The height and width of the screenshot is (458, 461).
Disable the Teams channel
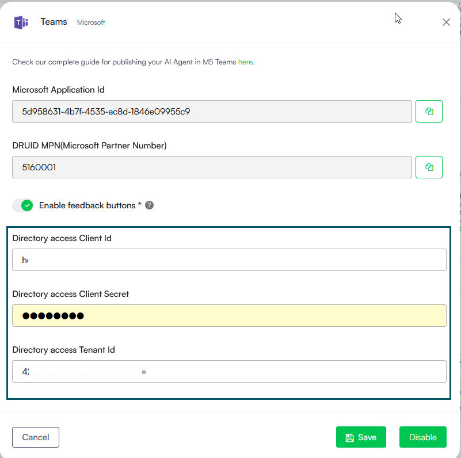422,437
